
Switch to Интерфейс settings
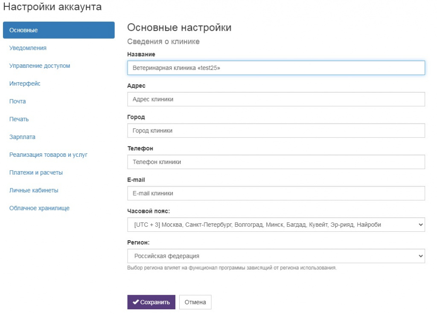[25, 84]
